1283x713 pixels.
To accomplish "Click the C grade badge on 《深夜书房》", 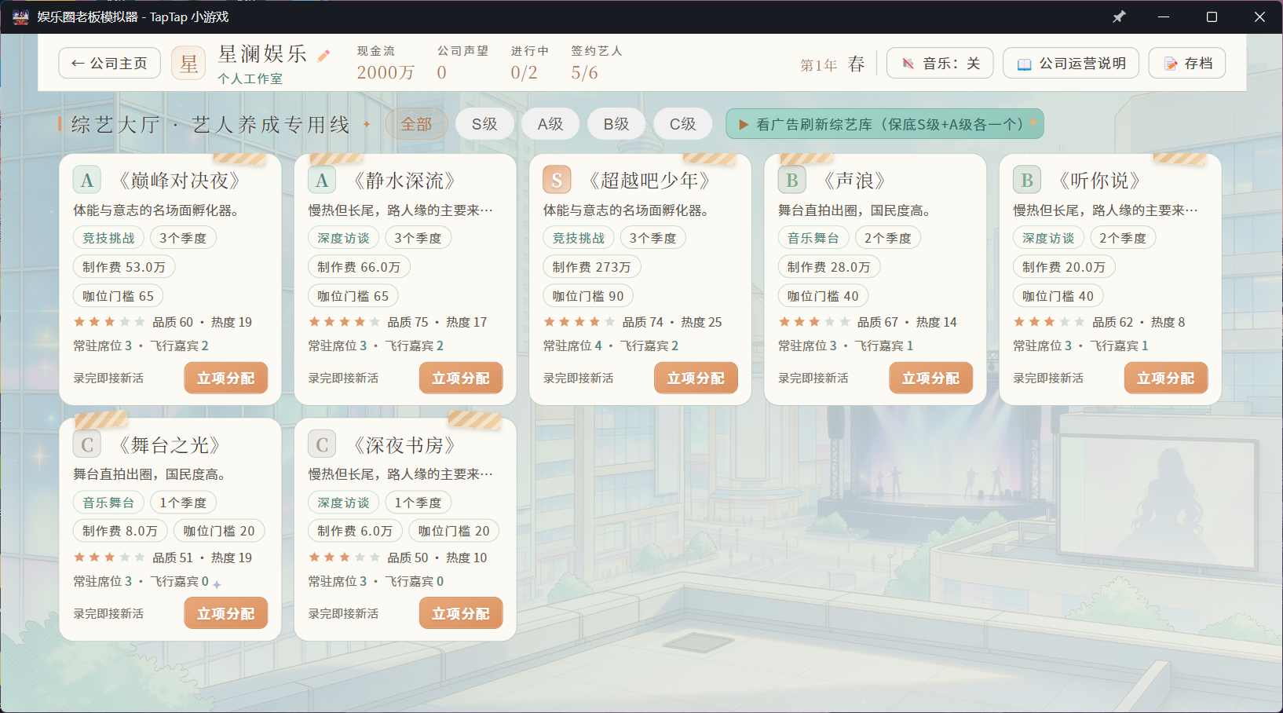I will coord(322,445).
